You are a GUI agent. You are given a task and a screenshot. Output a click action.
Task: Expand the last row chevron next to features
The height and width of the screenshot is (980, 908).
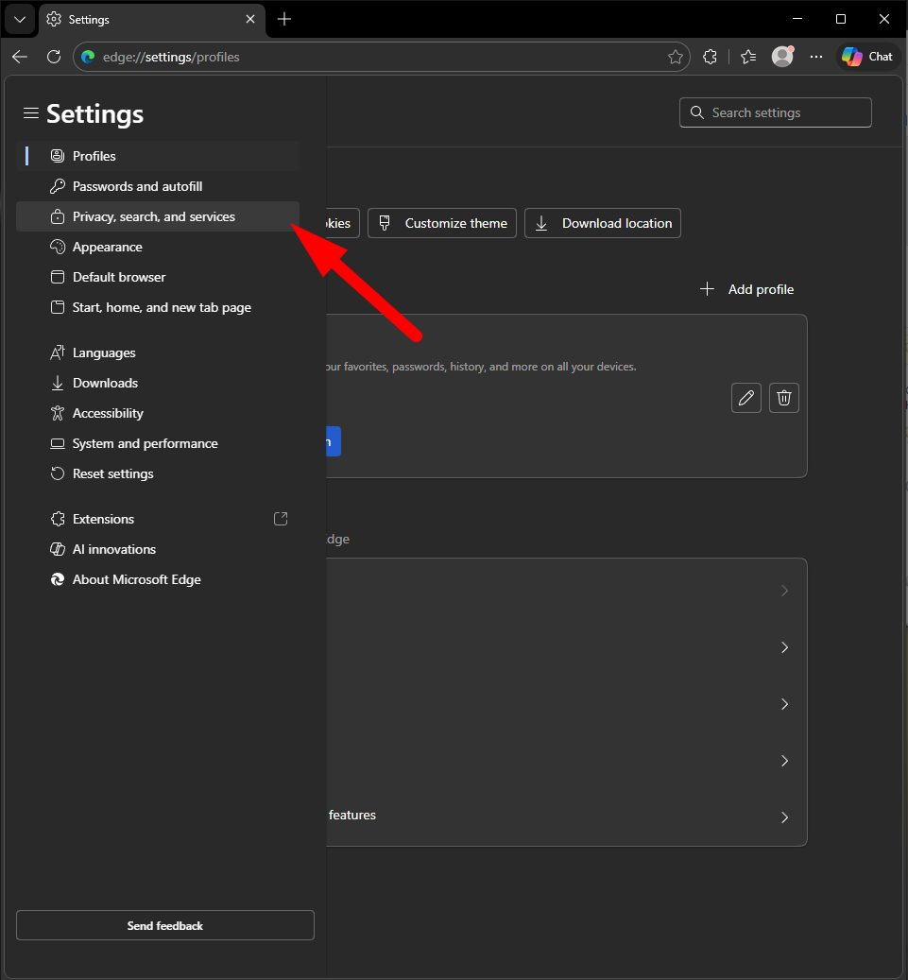click(784, 817)
